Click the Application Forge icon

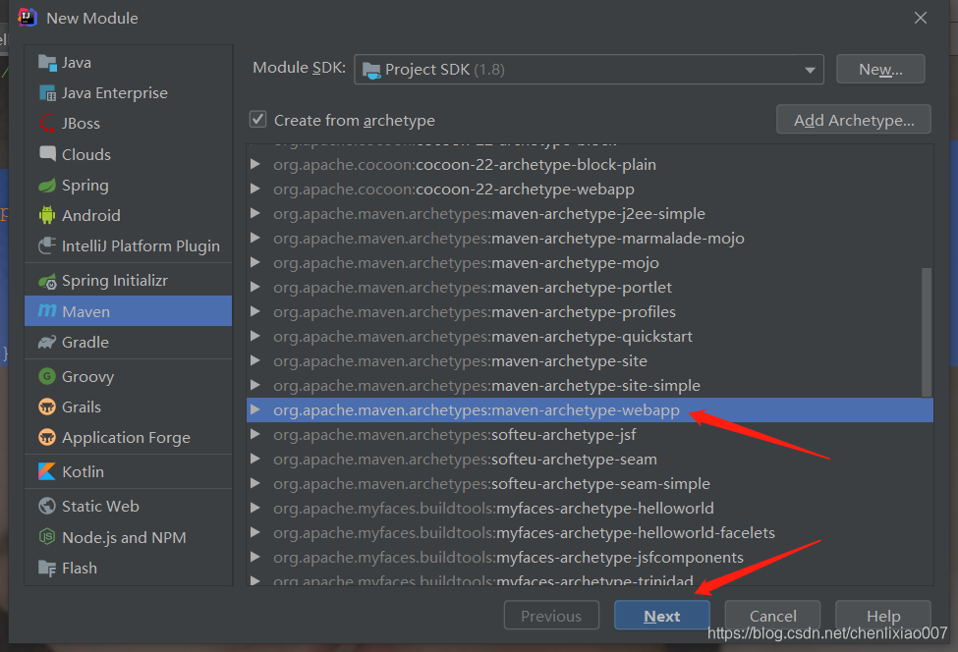pyautogui.click(x=47, y=437)
